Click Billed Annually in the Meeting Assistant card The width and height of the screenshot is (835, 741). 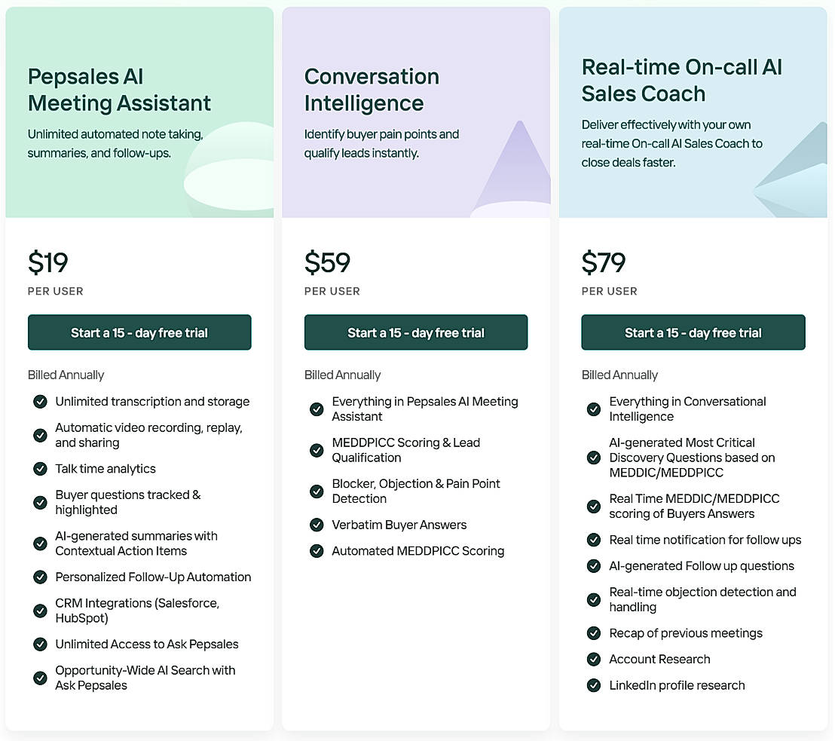66,375
